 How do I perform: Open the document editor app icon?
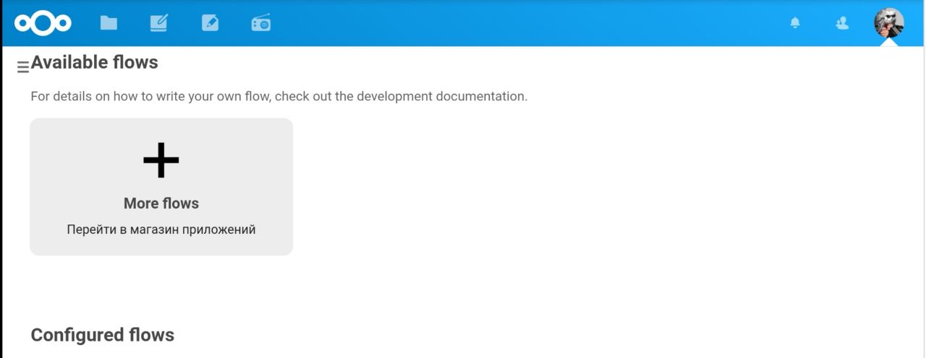coord(159,23)
